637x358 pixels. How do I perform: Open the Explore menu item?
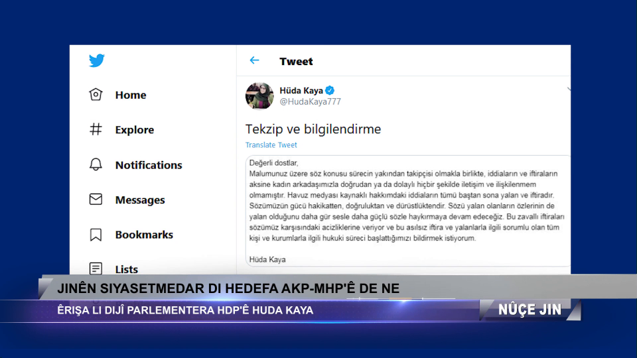(x=135, y=130)
